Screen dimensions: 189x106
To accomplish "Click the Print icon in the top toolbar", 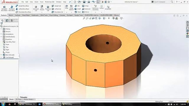I will tap(89, 2).
